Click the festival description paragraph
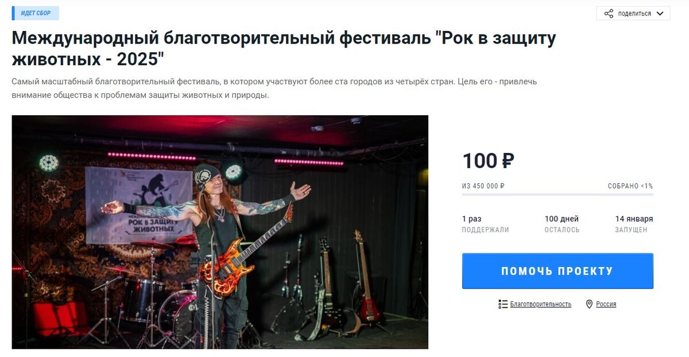689x357 pixels. point(274,88)
